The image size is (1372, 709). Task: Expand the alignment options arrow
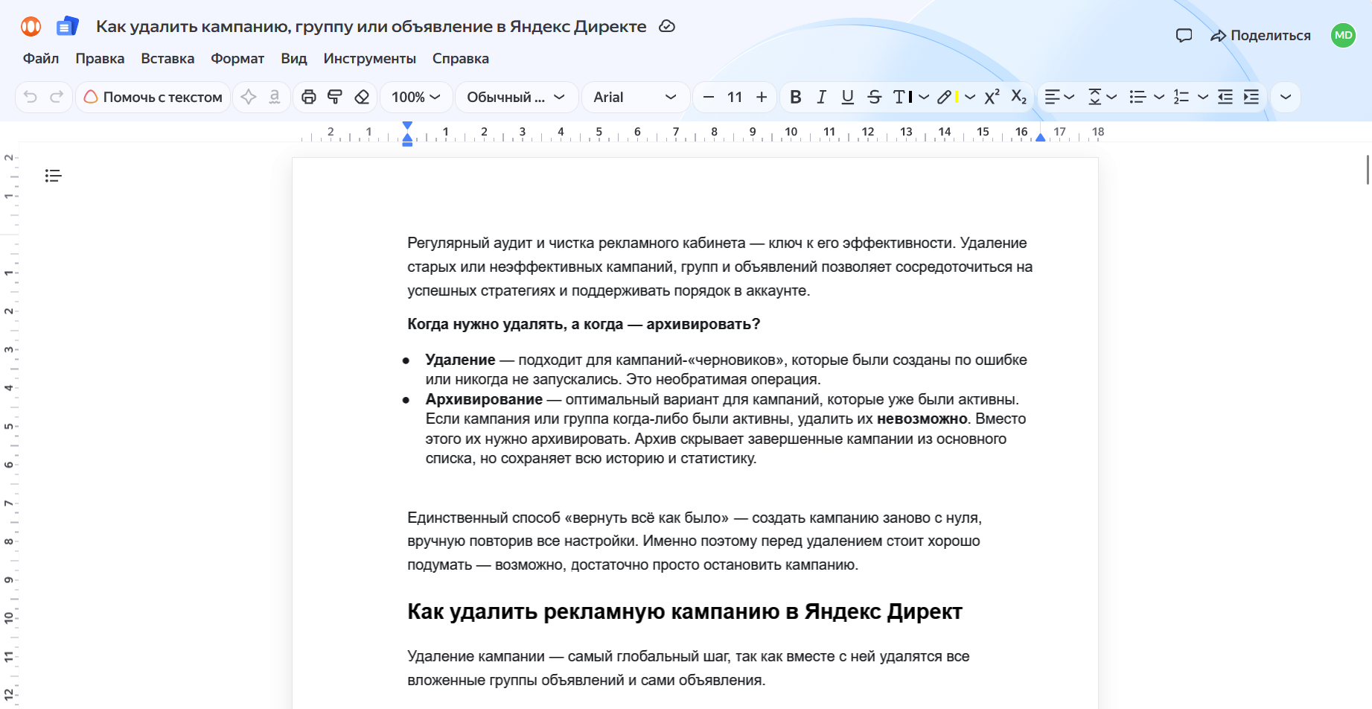click(1070, 97)
